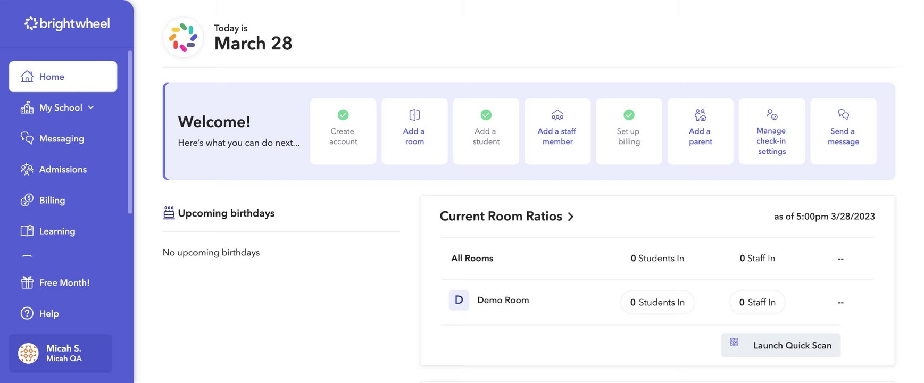Click the Create account green checkmark

(x=343, y=115)
